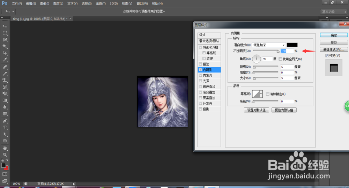This screenshot has width=349, height=188.
Task: Select the Zoom tool
Action: tap(5, 155)
